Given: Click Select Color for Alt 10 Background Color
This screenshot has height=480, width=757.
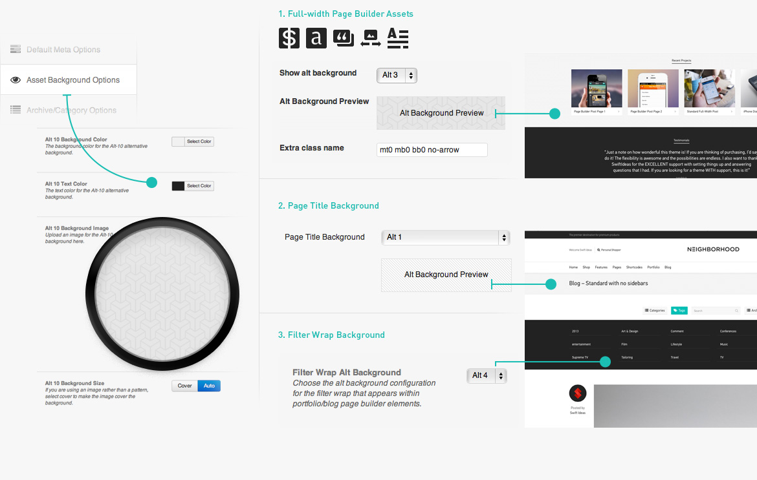Looking at the screenshot, I should click(199, 141).
